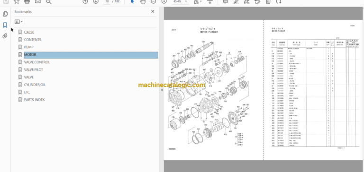The image size is (364, 172).
Task: Jump to the PARTS INDEX bookmark
Action: [34, 100]
